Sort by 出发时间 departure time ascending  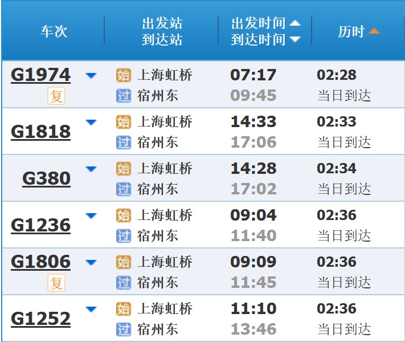pyautogui.click(x=294, y=23)
